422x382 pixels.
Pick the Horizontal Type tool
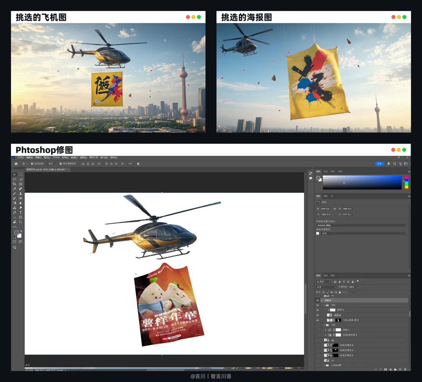pyautogui.click(x=20, y=212)
